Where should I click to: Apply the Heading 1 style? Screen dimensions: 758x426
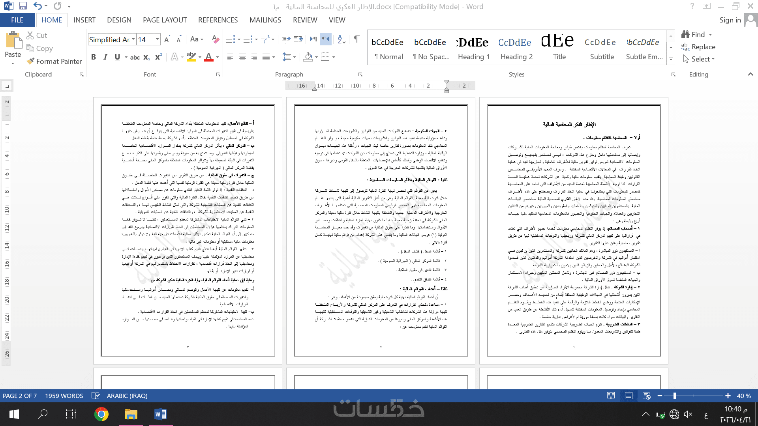[474, 48]
